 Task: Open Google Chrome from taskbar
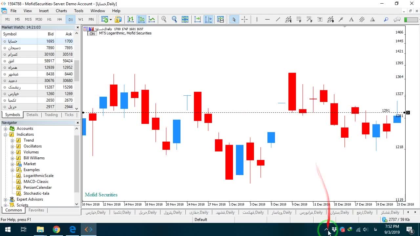pyautogui.click(x=56, y=229)
